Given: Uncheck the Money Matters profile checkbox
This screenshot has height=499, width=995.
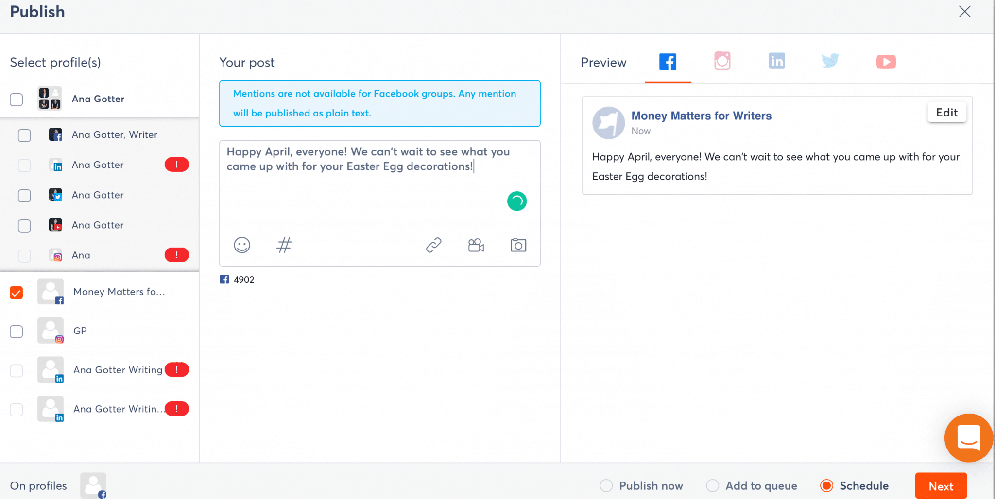Looking at the screenshot, I should pos(17,293).
